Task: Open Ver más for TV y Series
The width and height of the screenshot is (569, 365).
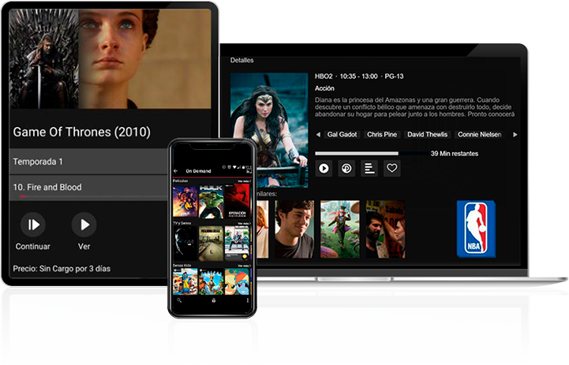Action: [244, 223]
